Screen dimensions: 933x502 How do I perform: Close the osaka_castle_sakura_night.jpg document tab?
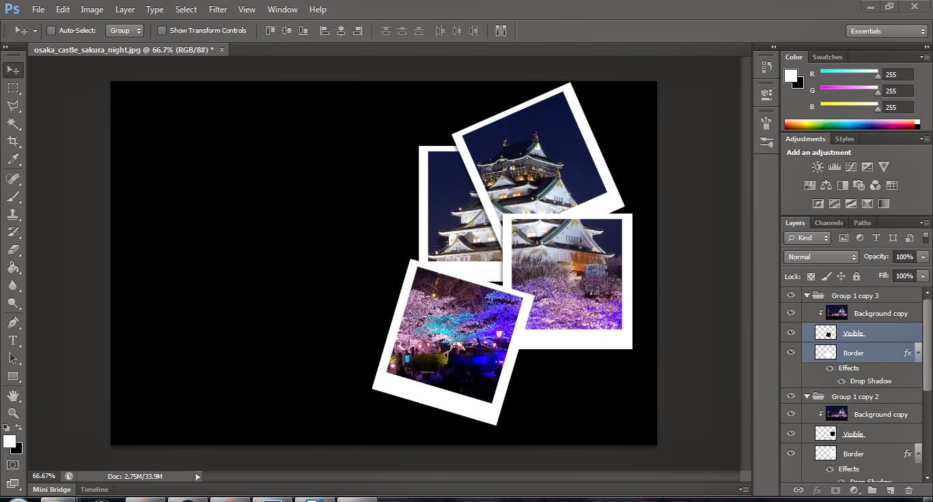tap(222, 50)
